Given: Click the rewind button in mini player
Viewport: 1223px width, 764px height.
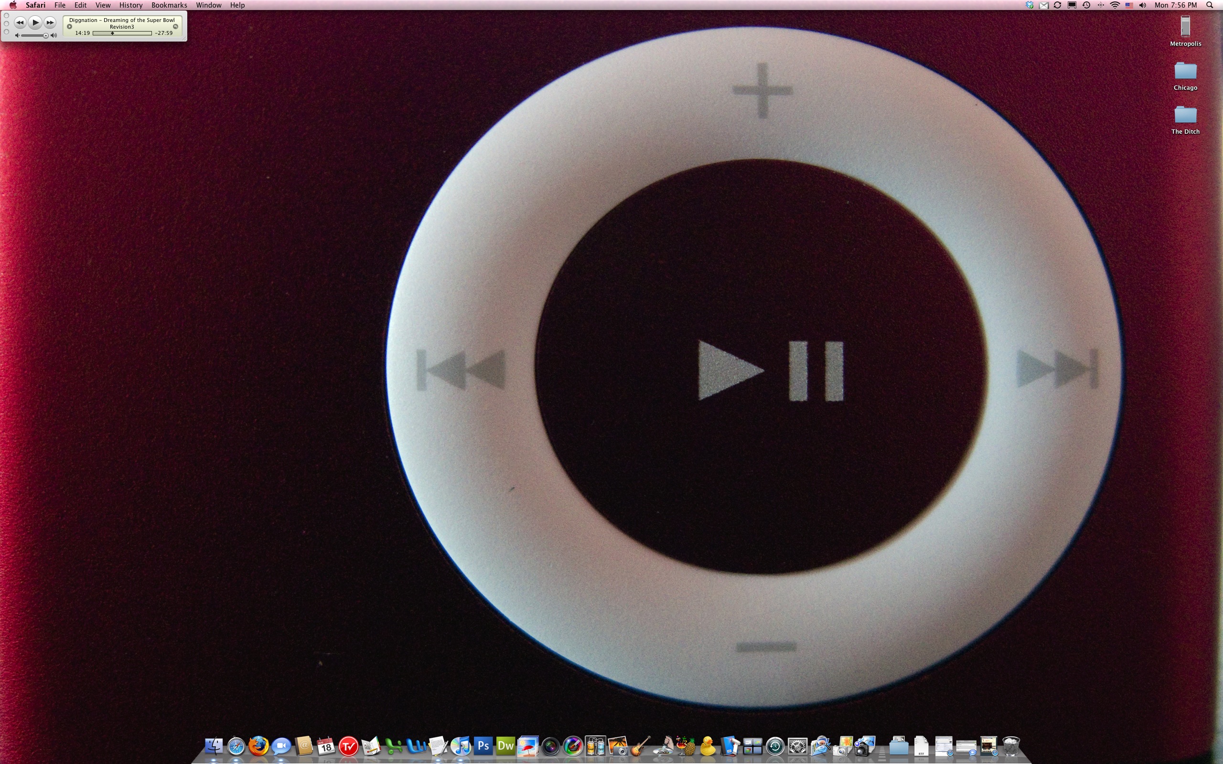Looking at the screenshot, I should coord(20,22).
